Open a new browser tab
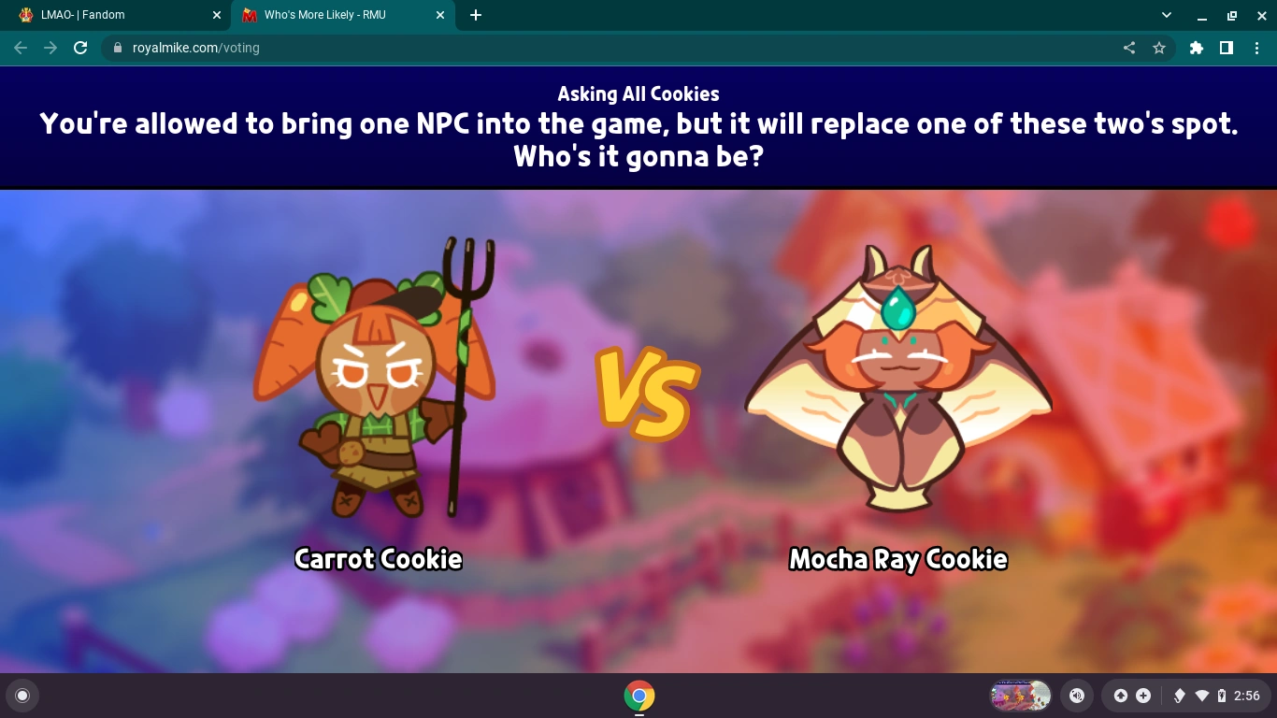Screen dimensions: 1277x718 (x=476, y=15)
